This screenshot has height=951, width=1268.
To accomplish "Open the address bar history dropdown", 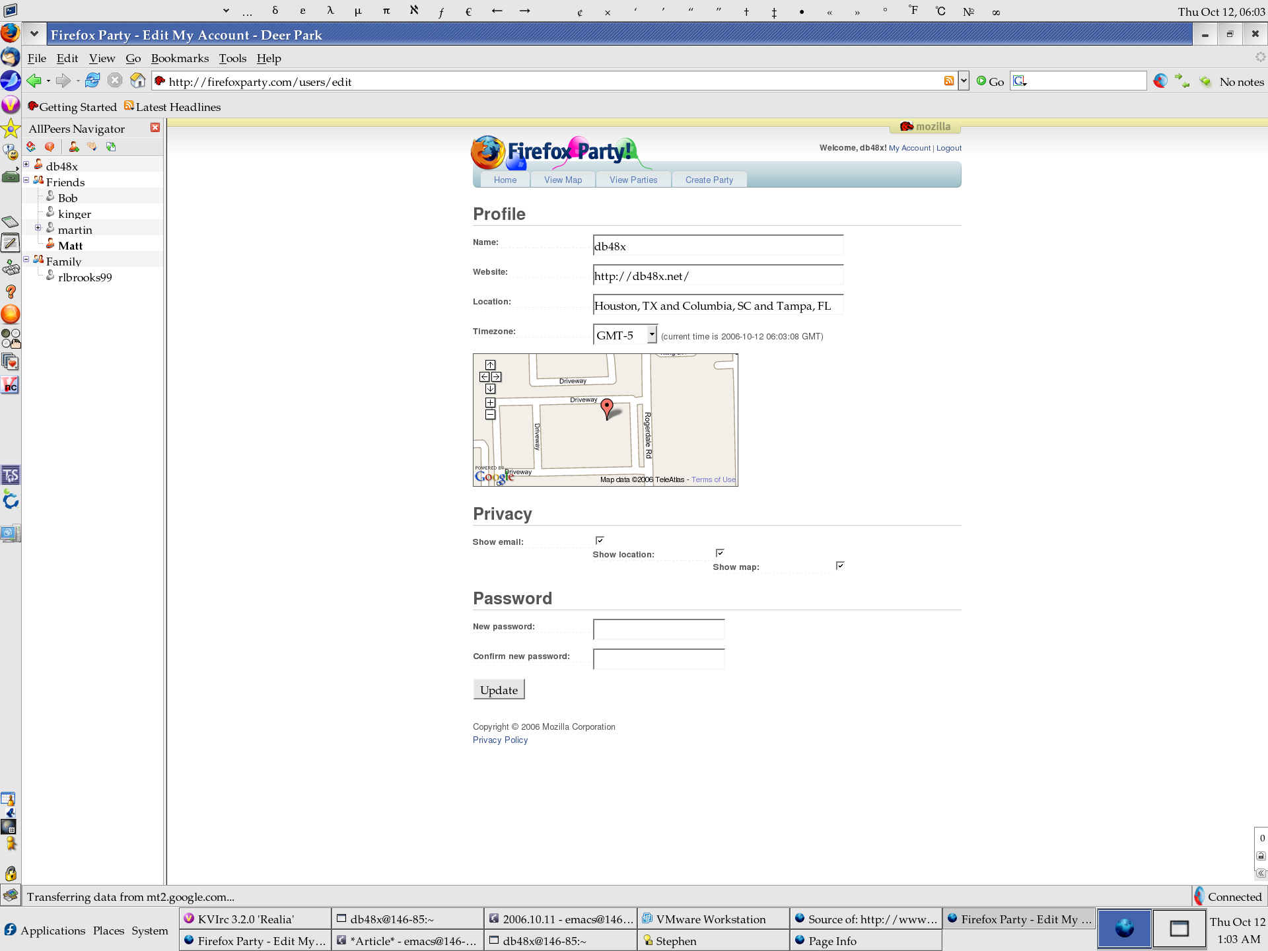I will pos(964,81).
